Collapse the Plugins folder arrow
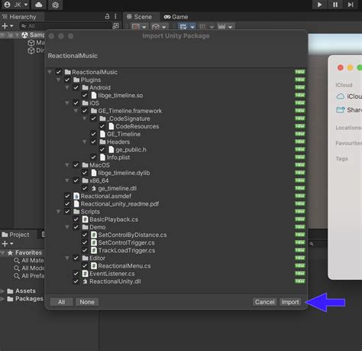The height and width of the screenshot is (351, 362). [59, 80]
